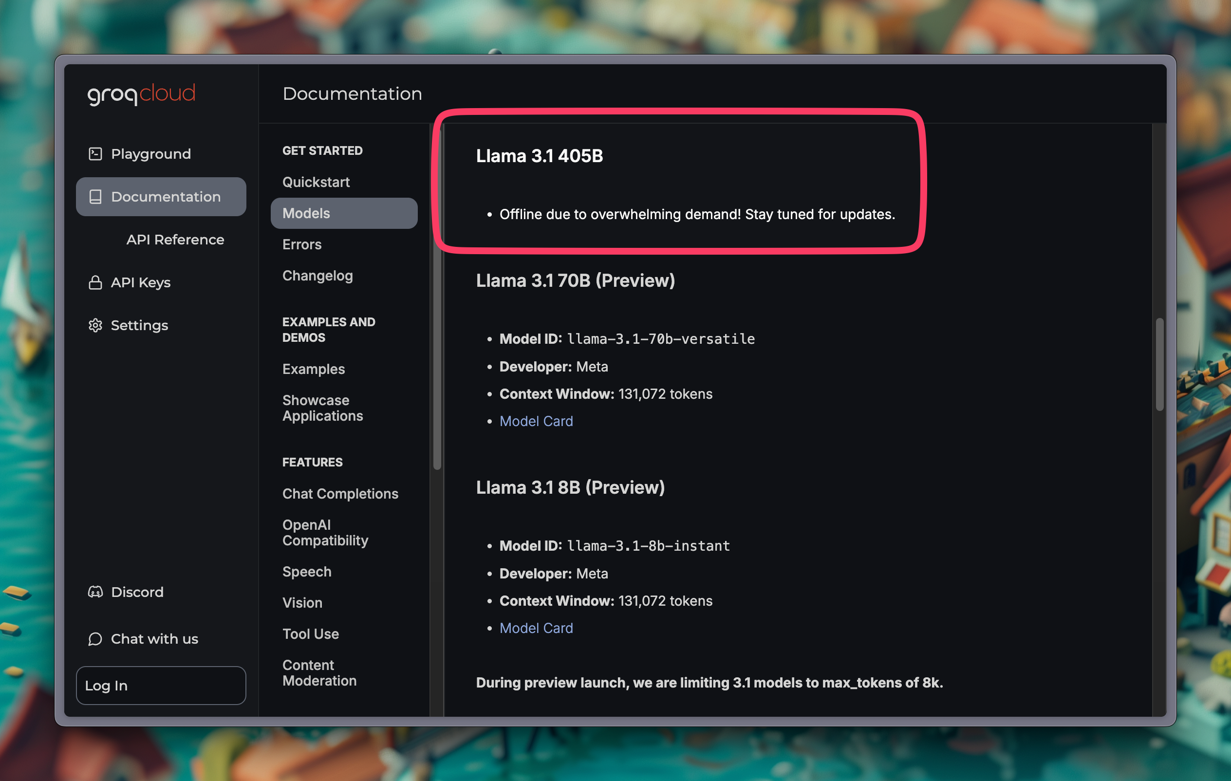Image resolution: width=1231 pixels, height=781 pixels.
Task: Click the main content scrollbar thumb
Action: tap(1159, 364)
